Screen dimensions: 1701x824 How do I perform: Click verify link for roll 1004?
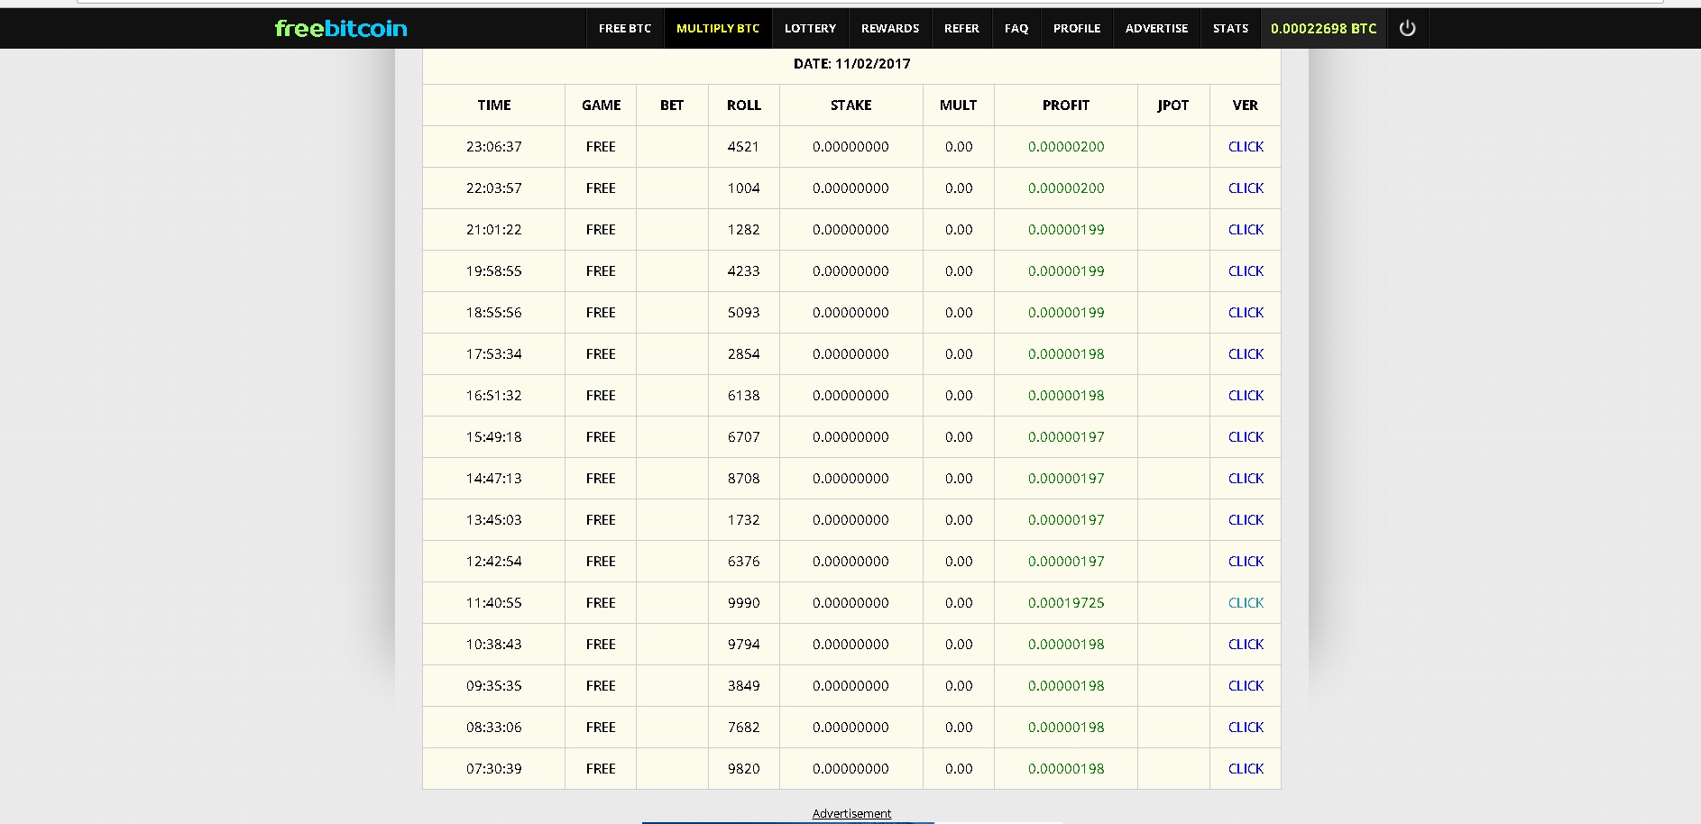(1246, 188)
